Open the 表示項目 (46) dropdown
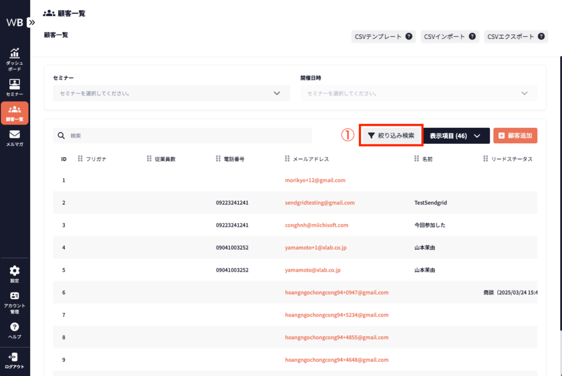Screen dimensions: 562x376 pos(456,136)
